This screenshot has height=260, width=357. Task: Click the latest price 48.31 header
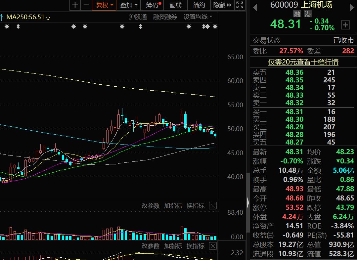click(286, 24)
